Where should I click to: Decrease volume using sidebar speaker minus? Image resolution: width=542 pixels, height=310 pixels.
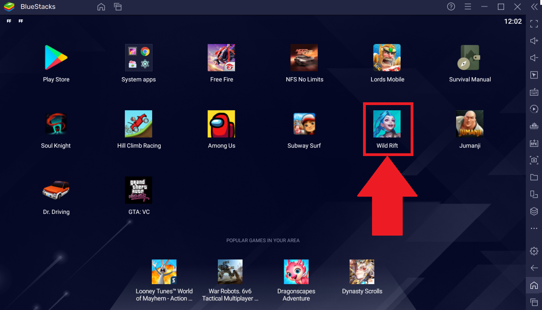pyautogui.click(x=534, y=58)
